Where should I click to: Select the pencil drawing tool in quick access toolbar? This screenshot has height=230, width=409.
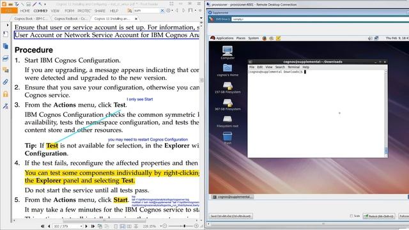point(35,4)
